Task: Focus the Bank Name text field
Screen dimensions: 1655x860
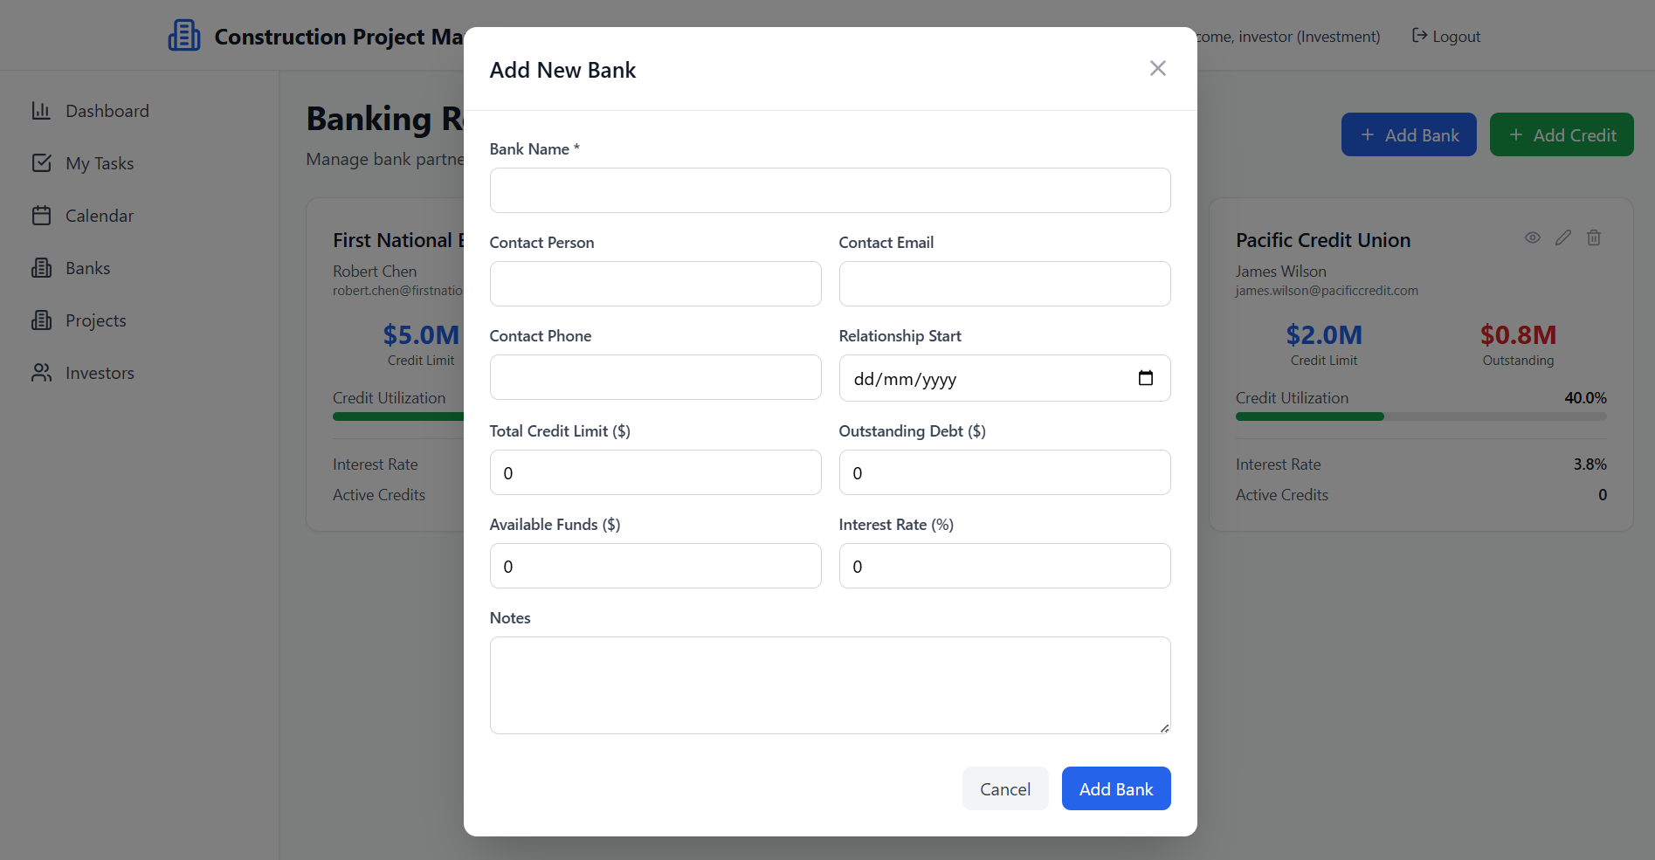Action: click(830, 190)
